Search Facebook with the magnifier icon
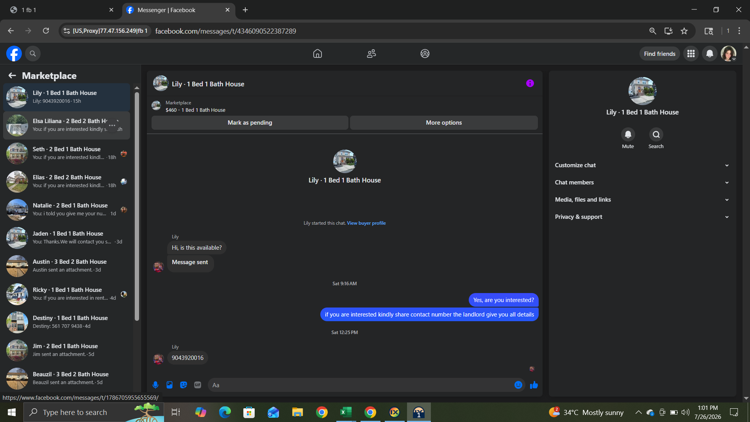 click(33, 54)
